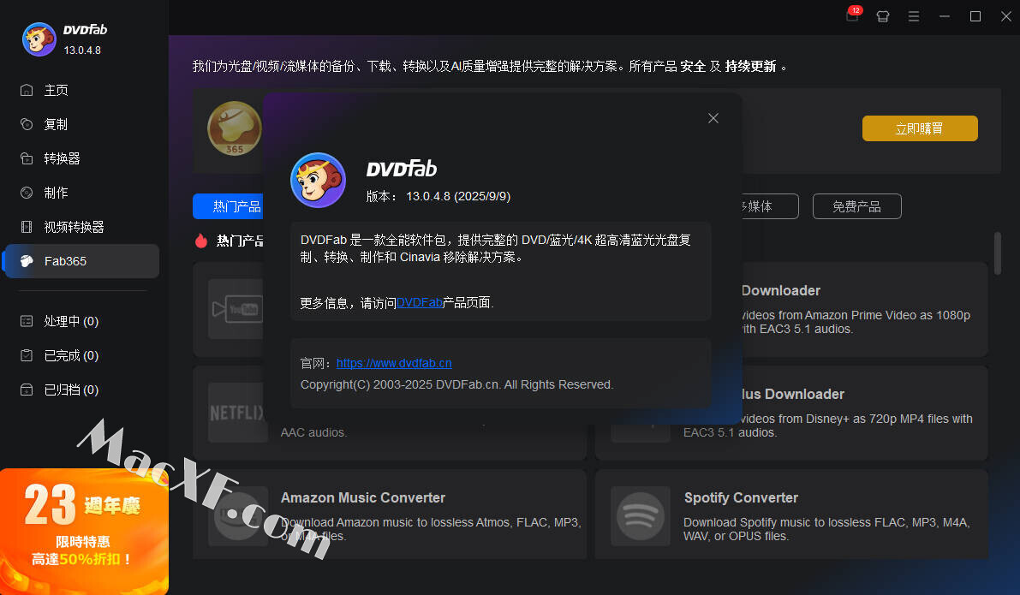Open the Spotify Converter product icon
The height and width of the screenshot is (595, 1020).
click(x=640, y=515)
